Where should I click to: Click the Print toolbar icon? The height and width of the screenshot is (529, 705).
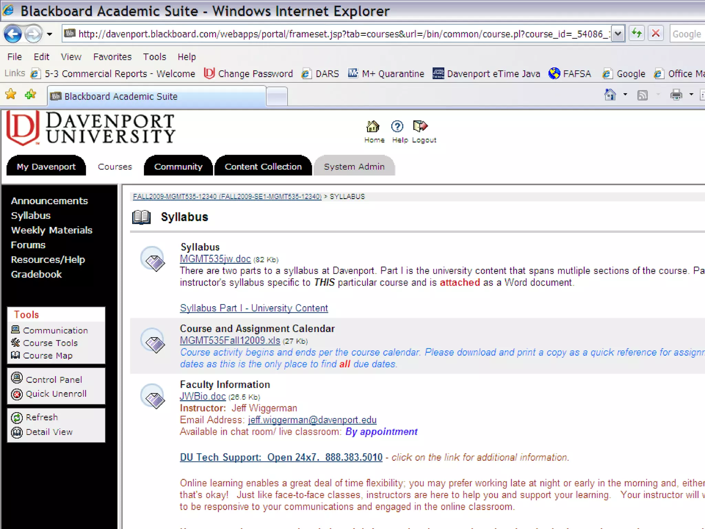point(676,95)
